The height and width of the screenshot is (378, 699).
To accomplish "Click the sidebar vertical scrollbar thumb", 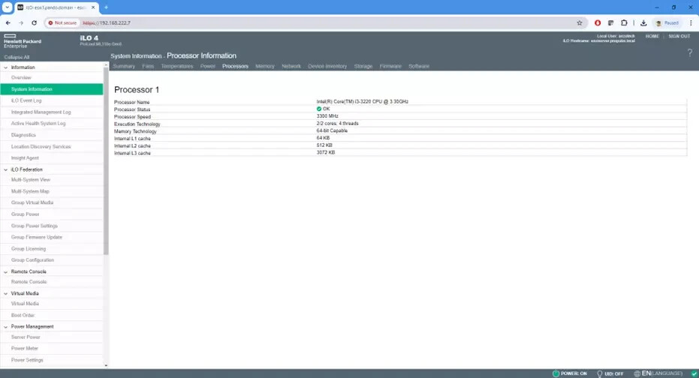I will [106, 160].
